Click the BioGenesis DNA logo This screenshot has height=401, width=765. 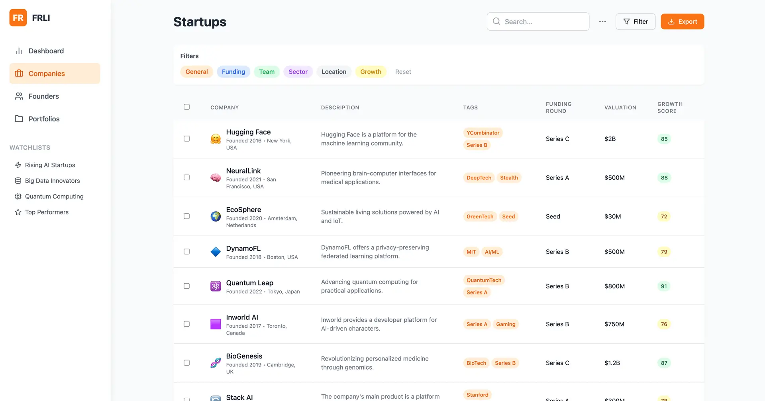pos(216,363)
